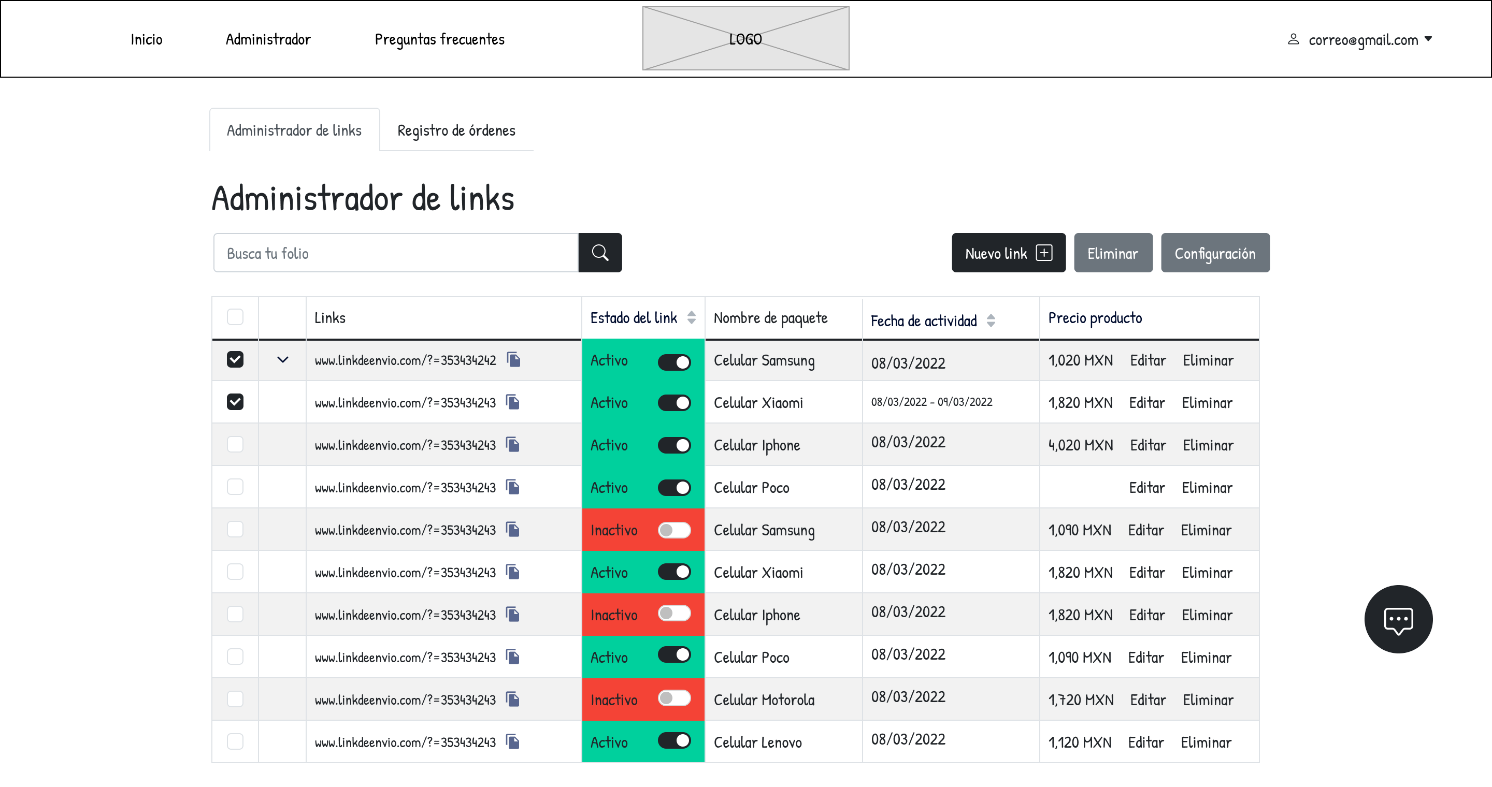Screen dimensions: 1492x787
Task: Click the plus icon on Nuevo link
Action: pos(1044,253)
